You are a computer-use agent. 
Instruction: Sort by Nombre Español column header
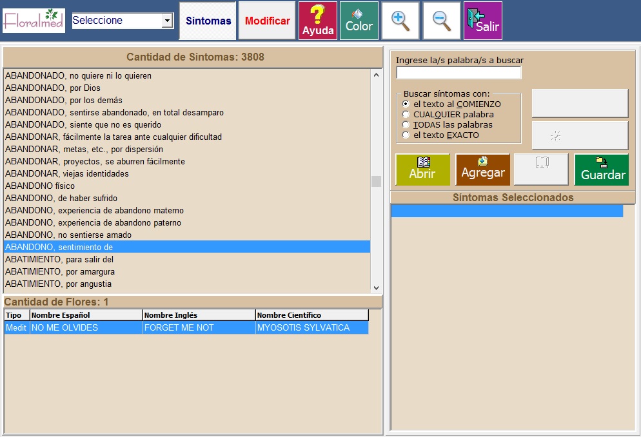[86, 315]
